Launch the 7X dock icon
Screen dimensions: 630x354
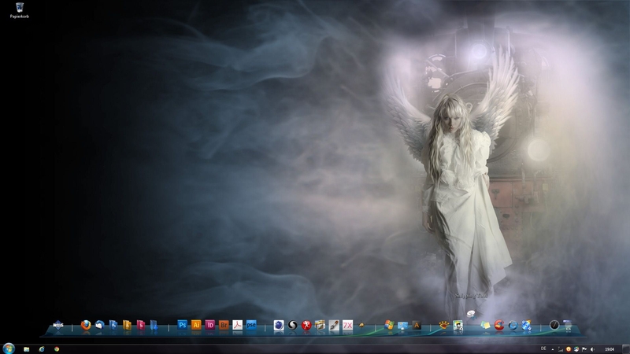coord(347,325)
